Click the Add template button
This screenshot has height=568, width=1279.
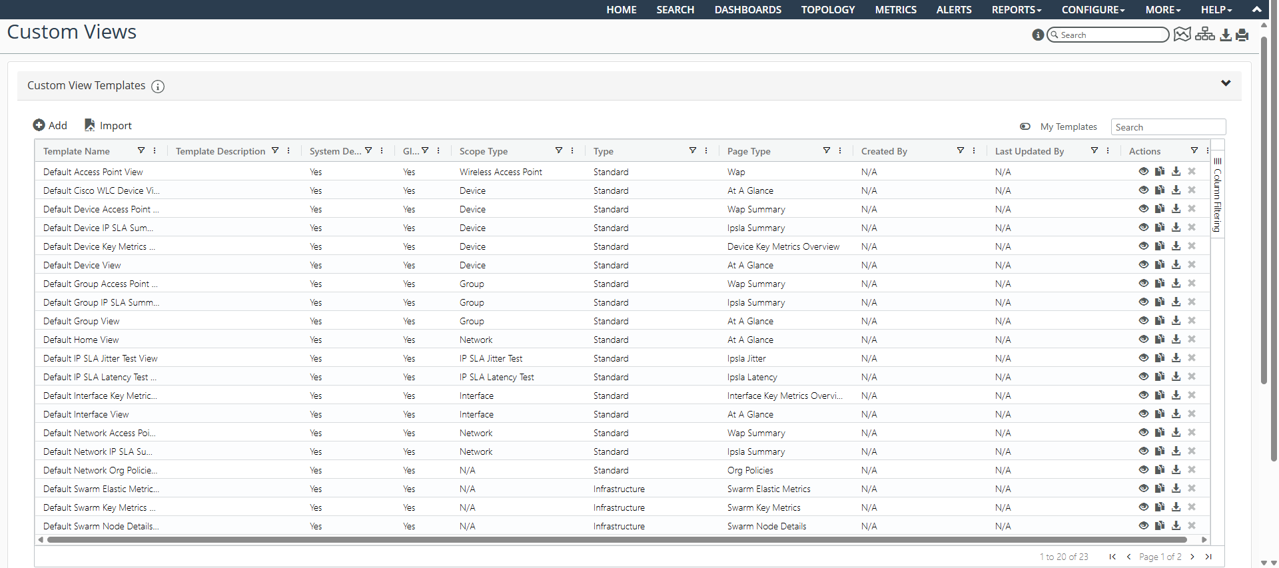(x=50, y=125)
